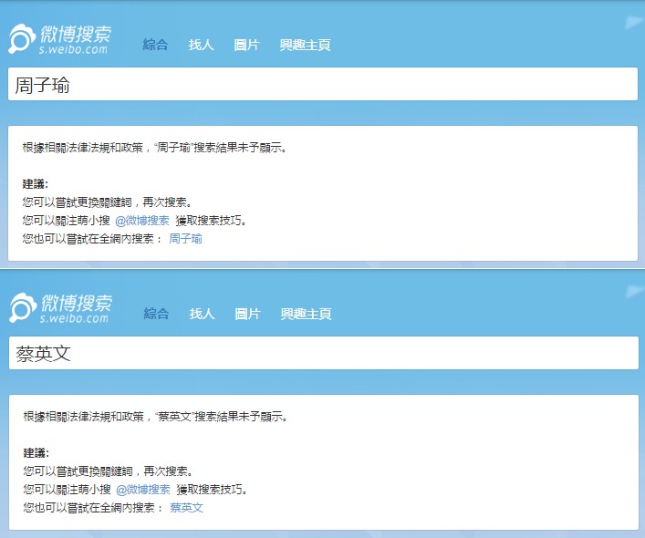Click the 您可以嘗試更換關鍵詞 line in the 周子瑜 panel
645x538 pixels.
(x=107, y=202)
